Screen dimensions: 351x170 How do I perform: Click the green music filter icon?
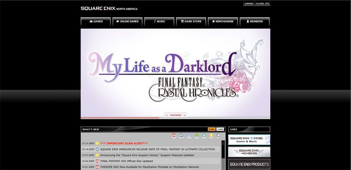pyautogui.click(x=197, y=136)
